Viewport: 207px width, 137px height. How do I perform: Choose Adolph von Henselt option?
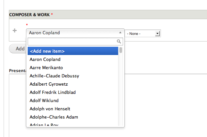tap(50, 109)
